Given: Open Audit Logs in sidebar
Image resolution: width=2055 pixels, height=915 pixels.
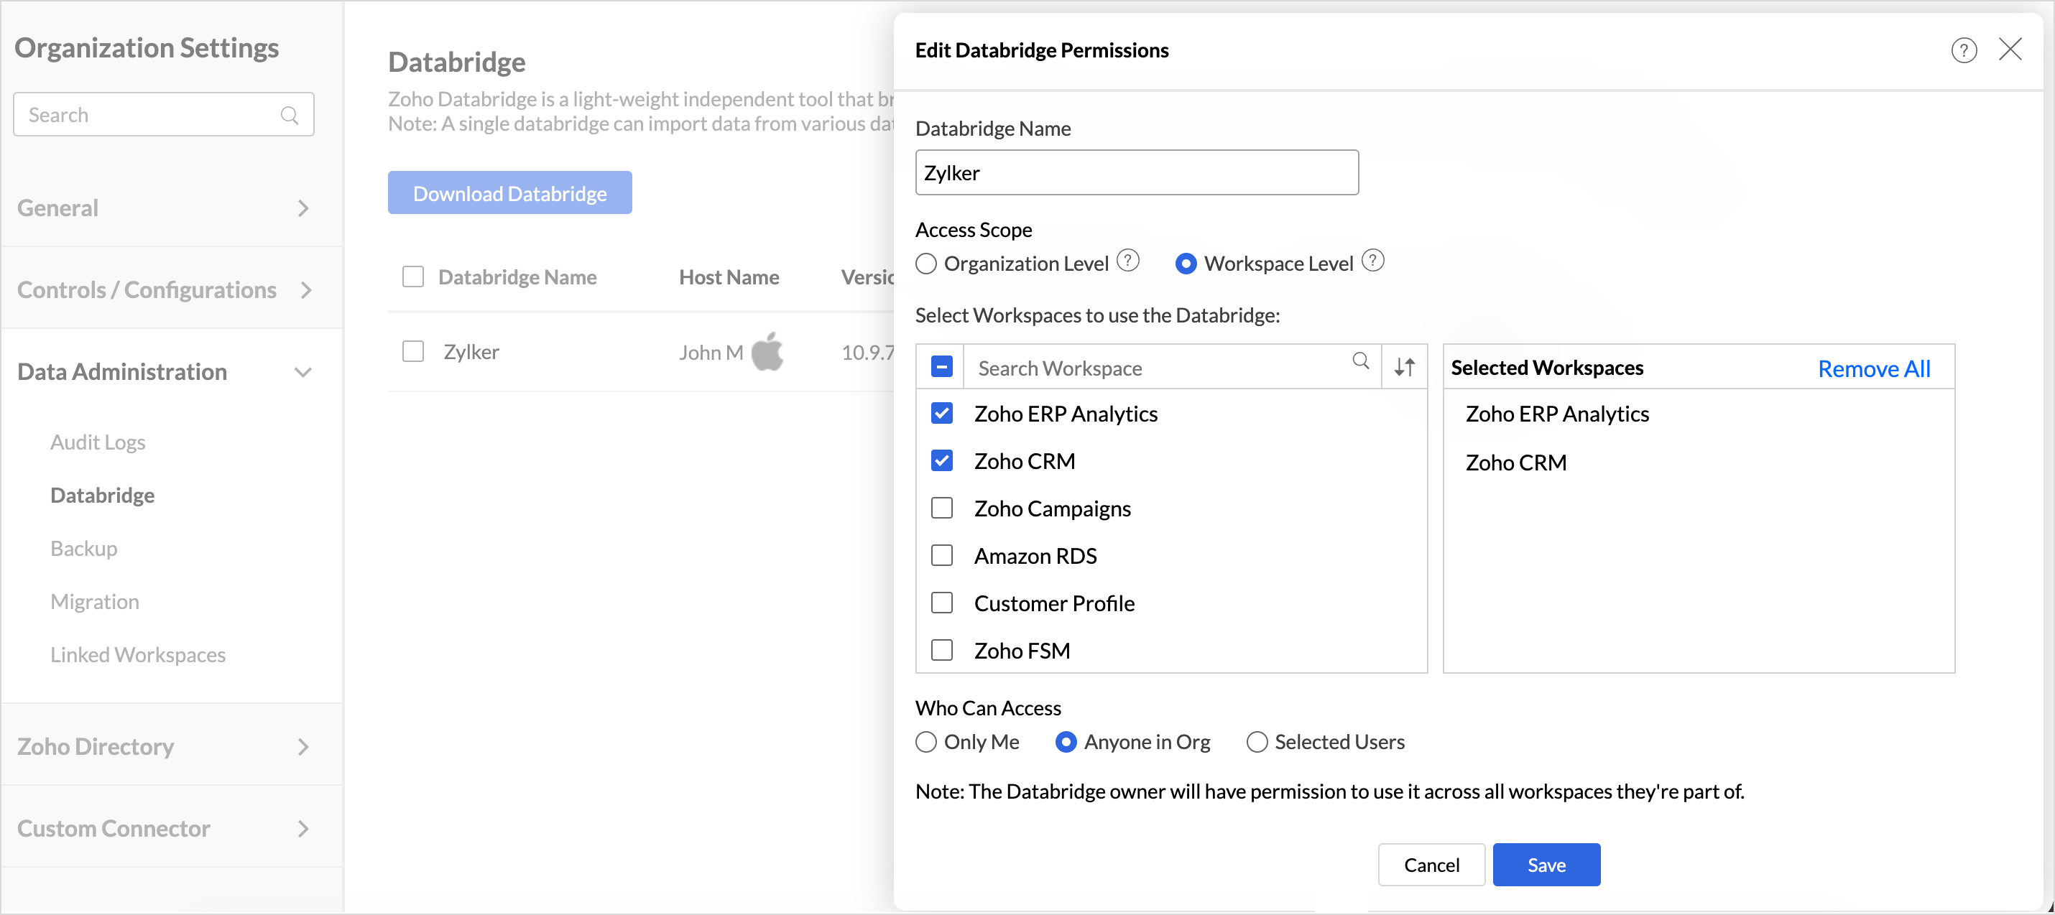Looking at the screenshot, I should pyautogui.click(x=97, y=442).
